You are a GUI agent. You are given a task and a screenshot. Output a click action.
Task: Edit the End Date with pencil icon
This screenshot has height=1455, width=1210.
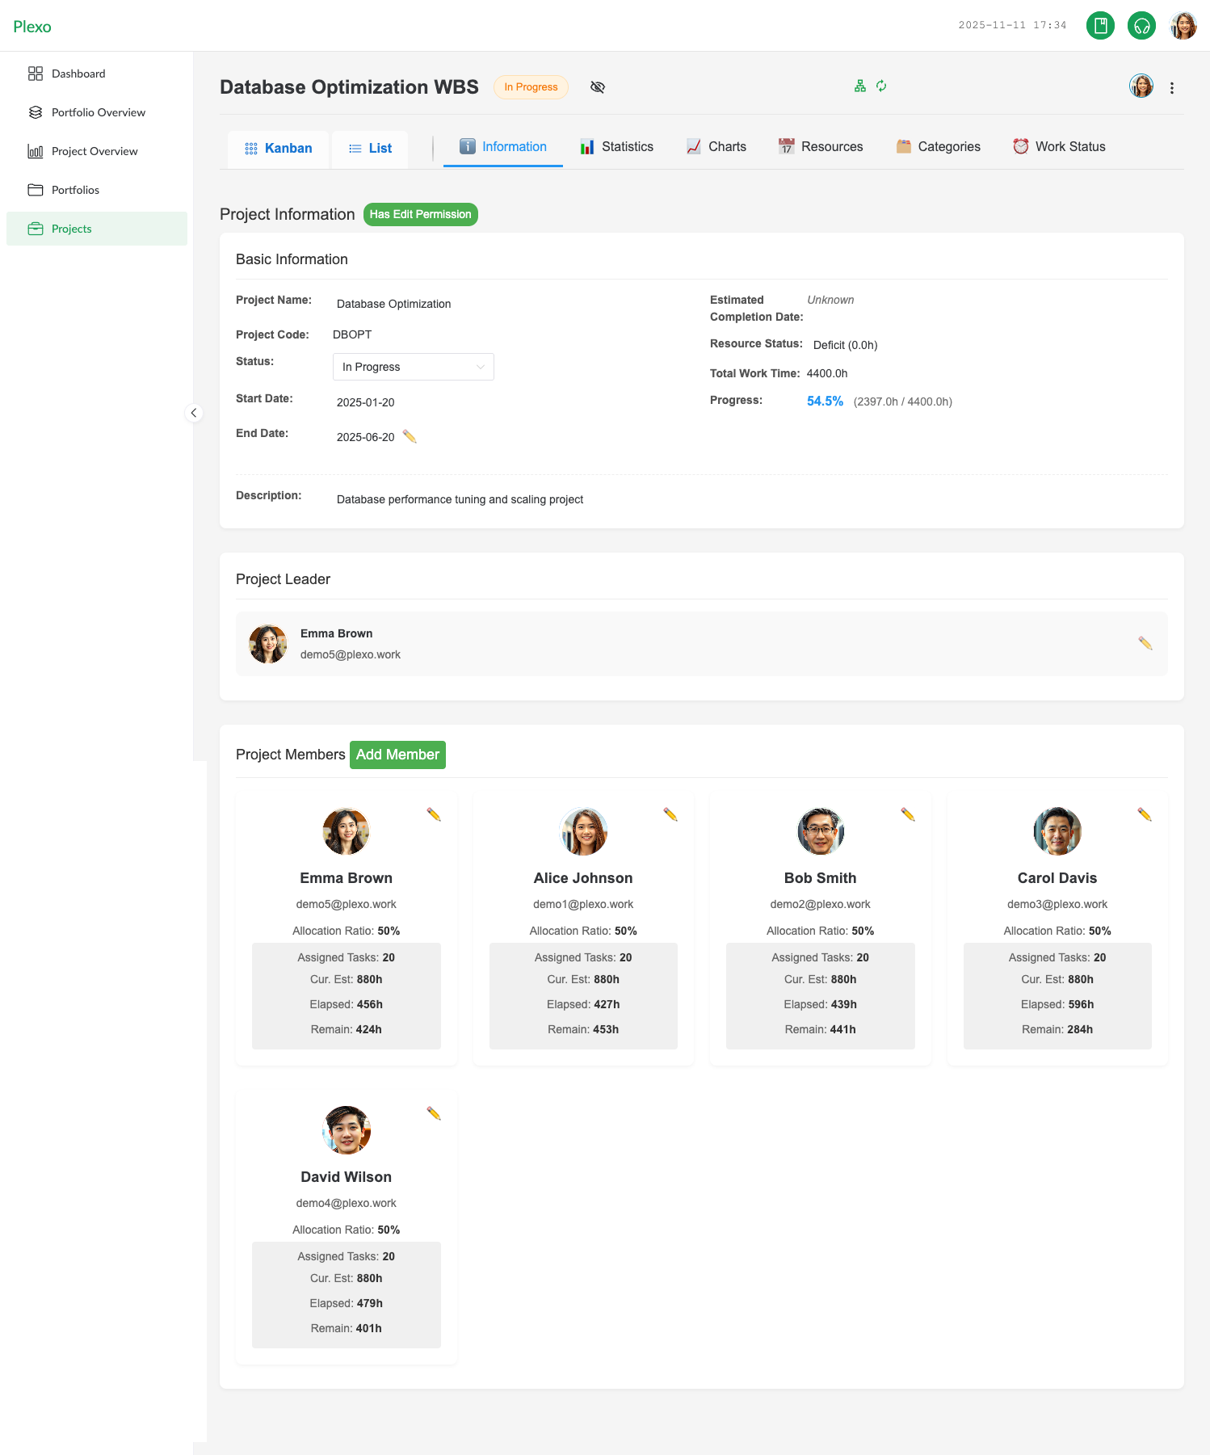tap(410, 437)
